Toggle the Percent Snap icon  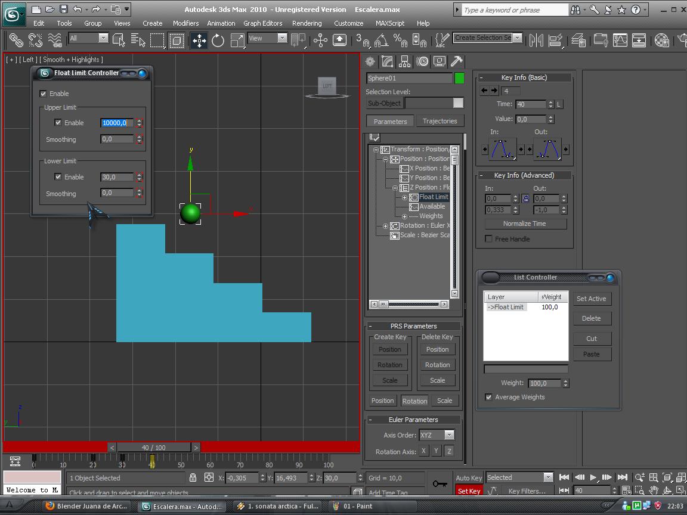[x=400, y=41]
